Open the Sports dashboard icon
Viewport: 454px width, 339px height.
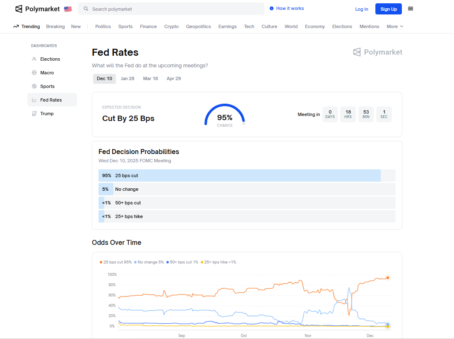click(x=34, y=86)
